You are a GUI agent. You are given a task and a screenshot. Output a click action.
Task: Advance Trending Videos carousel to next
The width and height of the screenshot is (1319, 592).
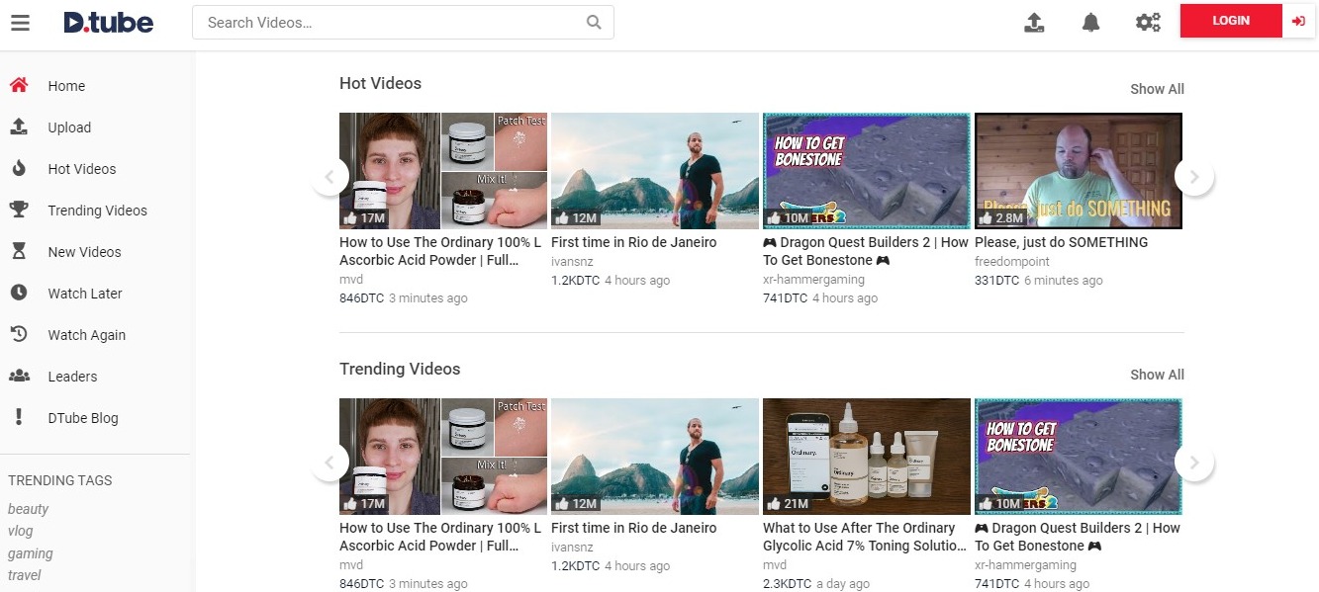pos(1193,463)
